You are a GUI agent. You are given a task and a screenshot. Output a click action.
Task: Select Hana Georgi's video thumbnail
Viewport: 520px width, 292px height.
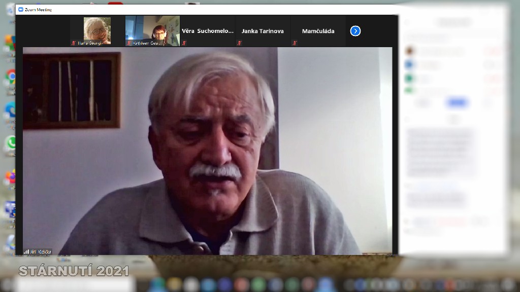coord(97,30)
